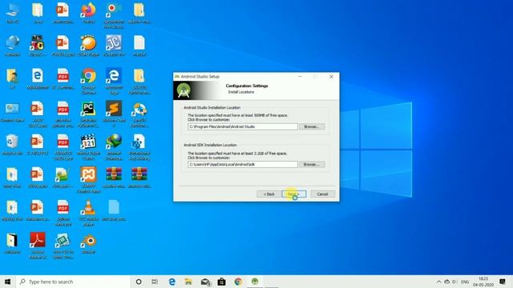Click Next in Android Studio Setup
The height and width of the screenshot is (288, 513).
(294, 194)
